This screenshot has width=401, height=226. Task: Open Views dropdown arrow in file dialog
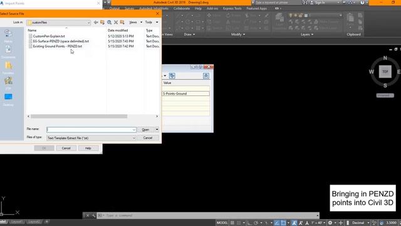pos(141,23)
